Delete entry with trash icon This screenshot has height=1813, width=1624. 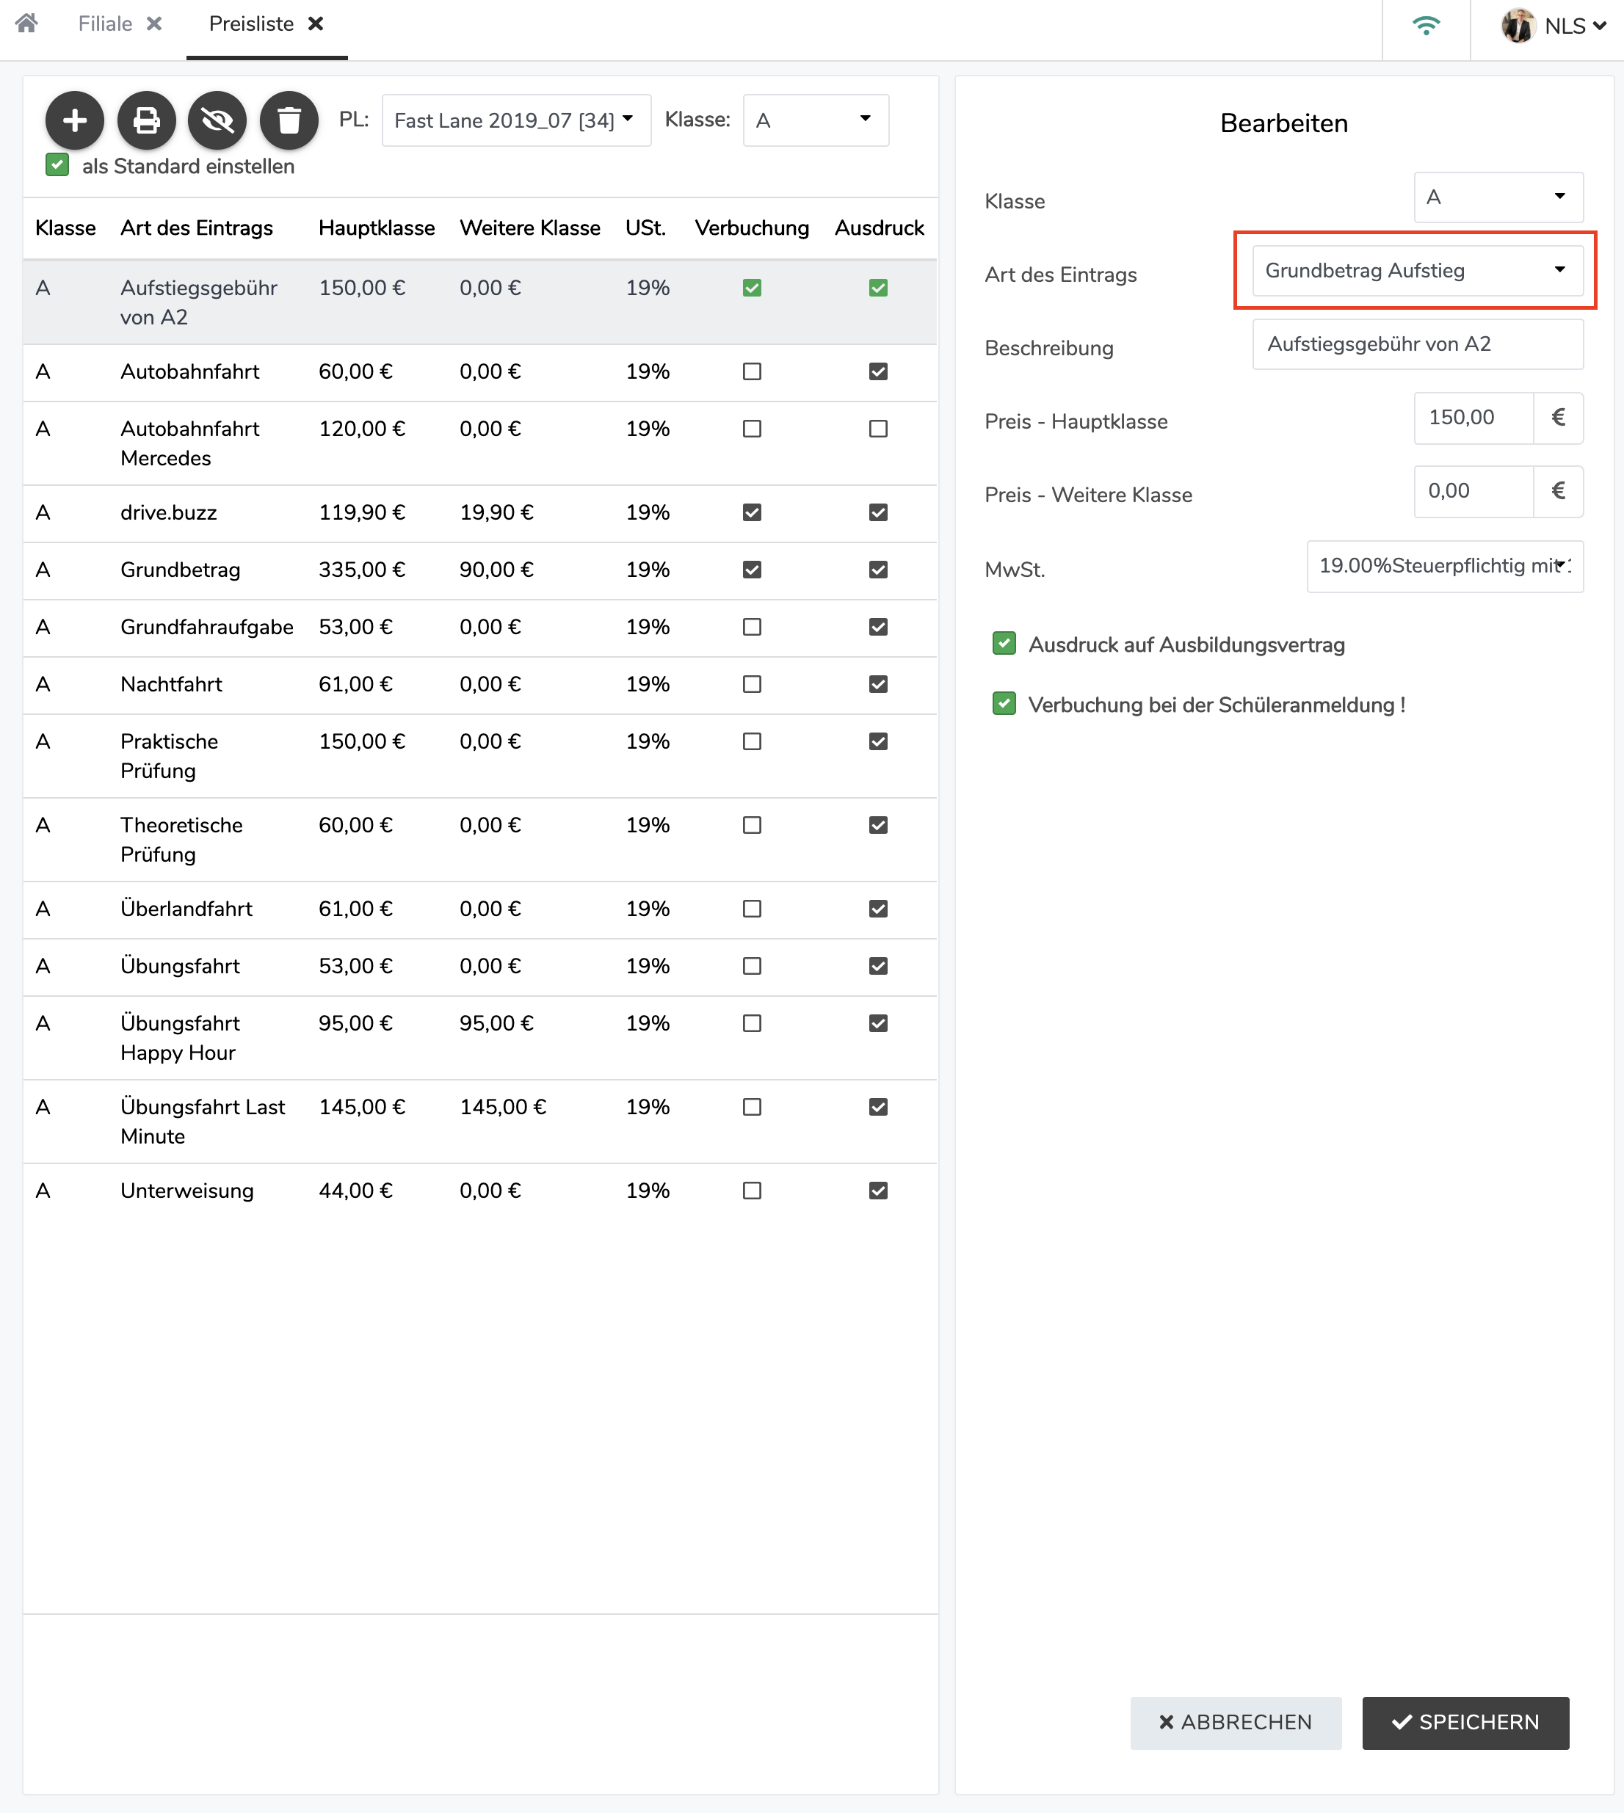pyautogui.click(x=289, y=120)
